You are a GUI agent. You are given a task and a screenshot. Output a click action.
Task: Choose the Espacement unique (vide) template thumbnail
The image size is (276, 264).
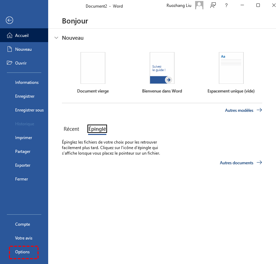coord(231,68)
